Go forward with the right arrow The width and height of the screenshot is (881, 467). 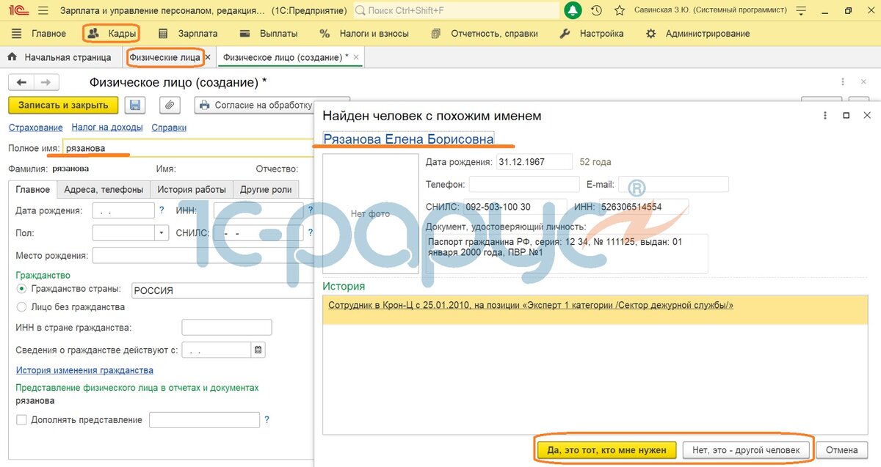46,83
